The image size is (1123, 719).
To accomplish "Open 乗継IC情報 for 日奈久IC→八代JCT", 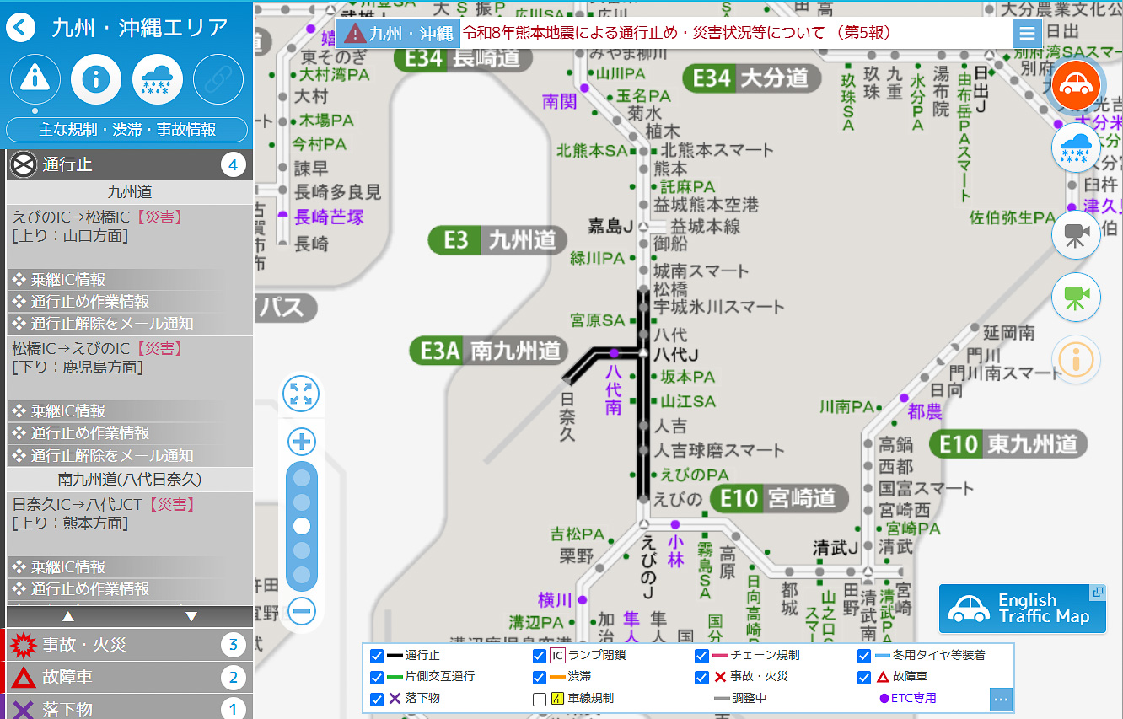I will (x=130, y=566).
